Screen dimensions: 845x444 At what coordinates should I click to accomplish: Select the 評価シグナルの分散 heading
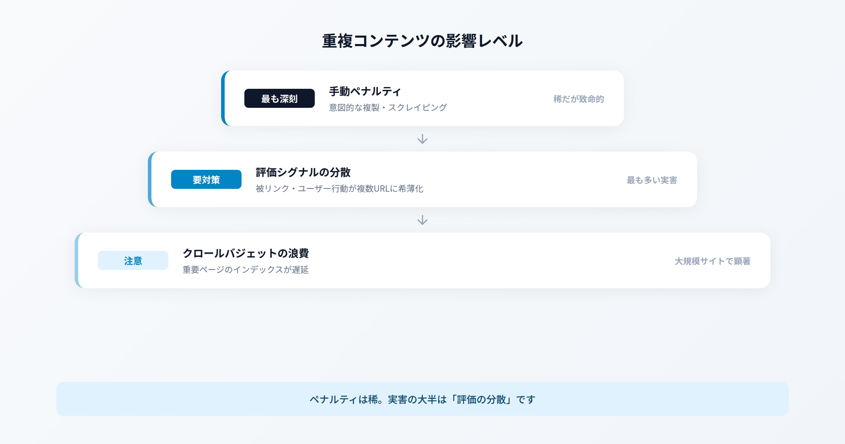(303, 172)
